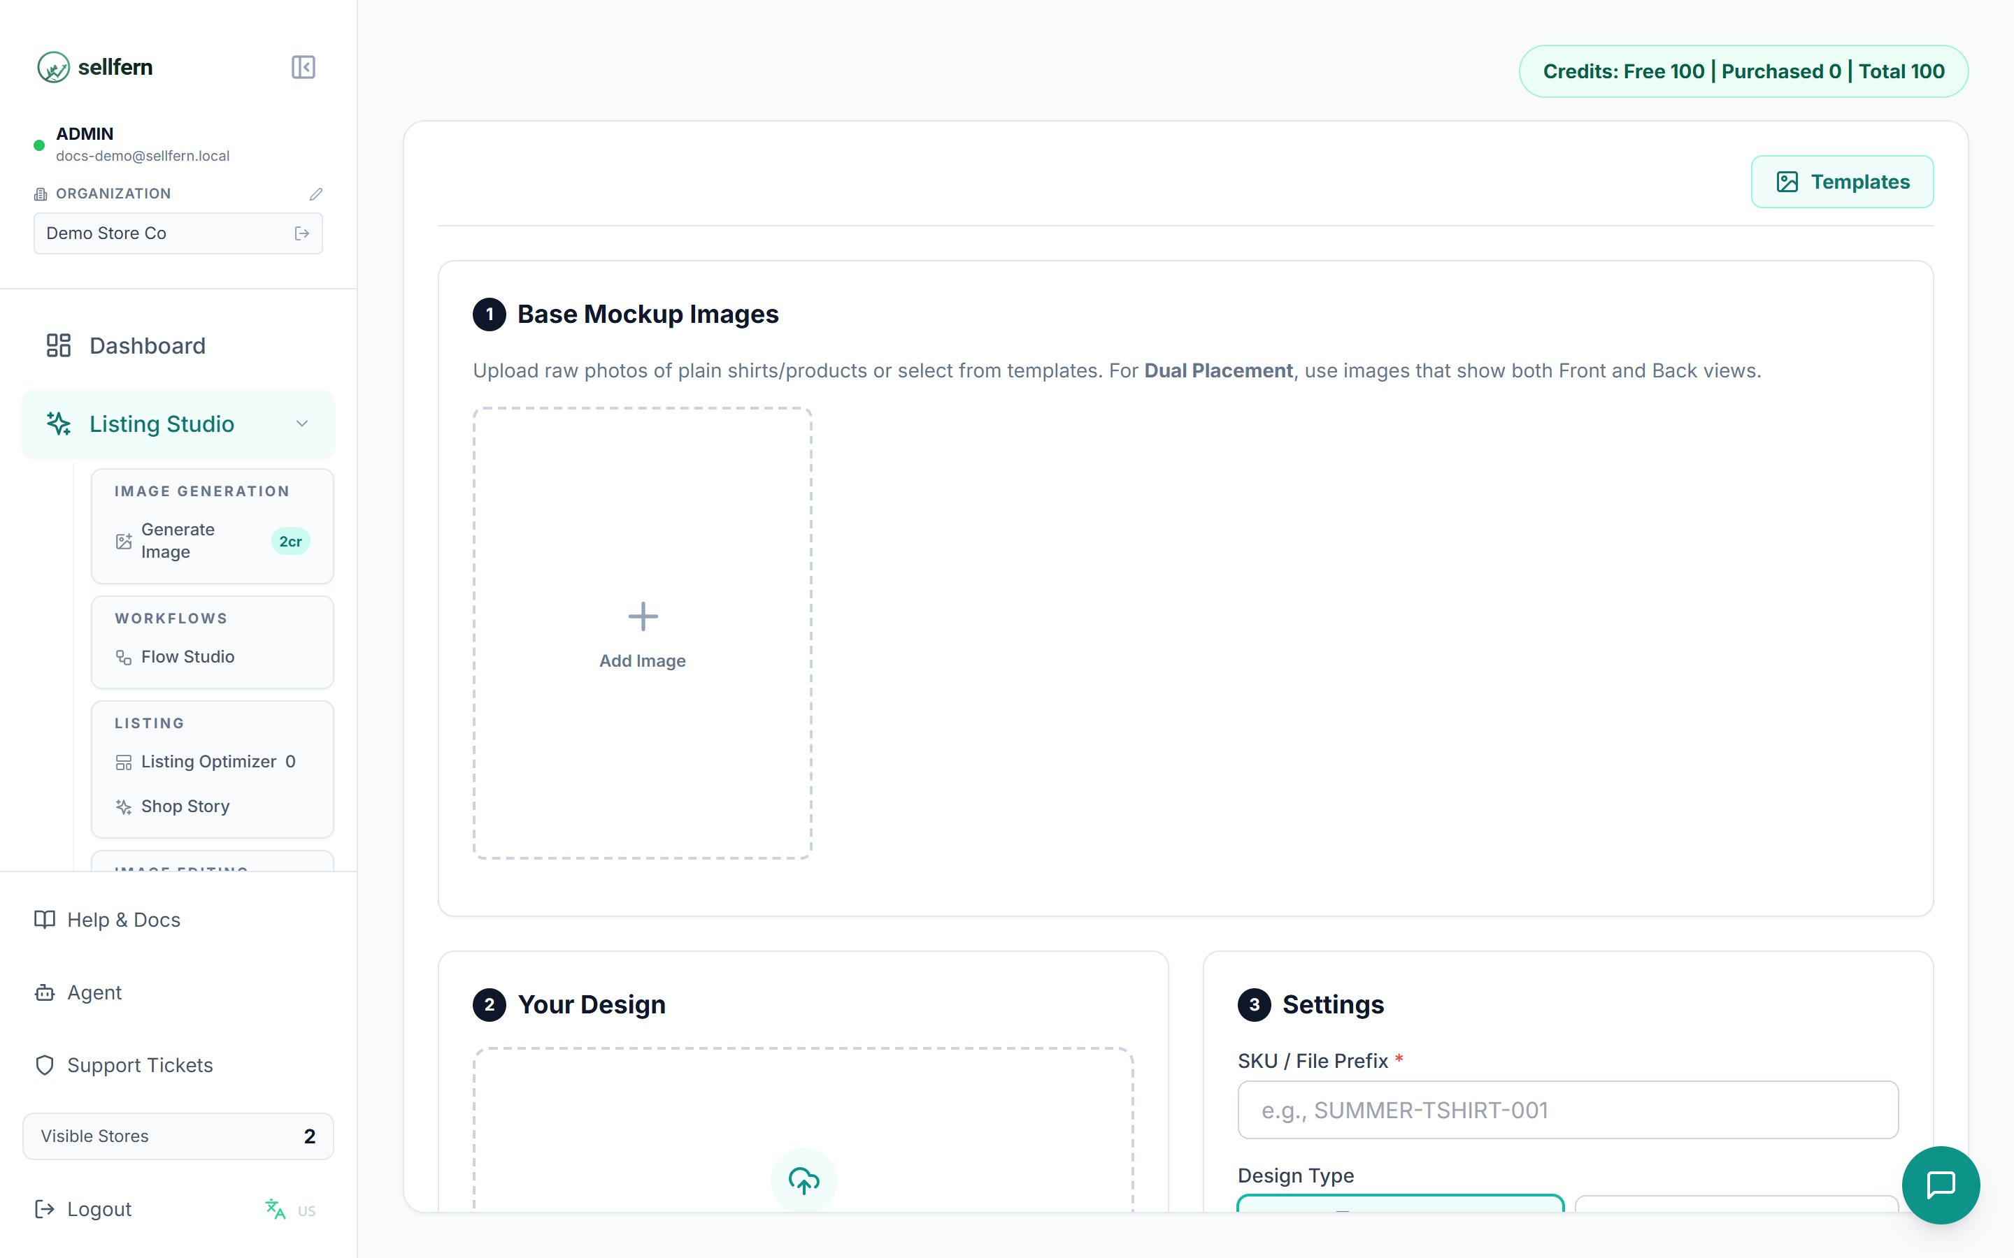Image resolution: width=2014 pixels, height=1258 pixels.
Task: Click the Base Mockup Images heading
Action: [x=648, y=314]
